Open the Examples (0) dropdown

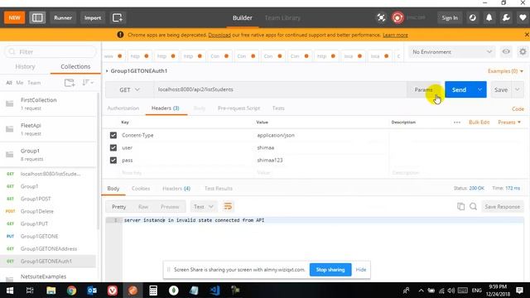pyautogui.click(x=505, y=71)
